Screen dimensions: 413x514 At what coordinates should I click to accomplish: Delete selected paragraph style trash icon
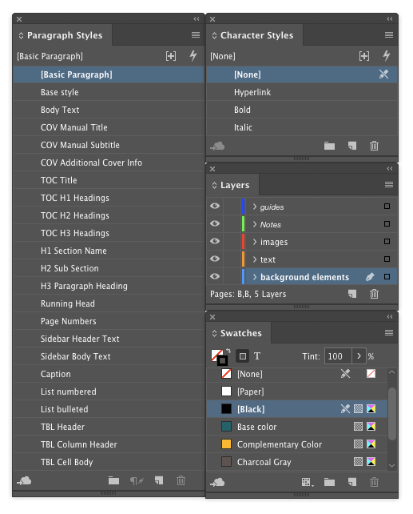click(x=181, y=480)
